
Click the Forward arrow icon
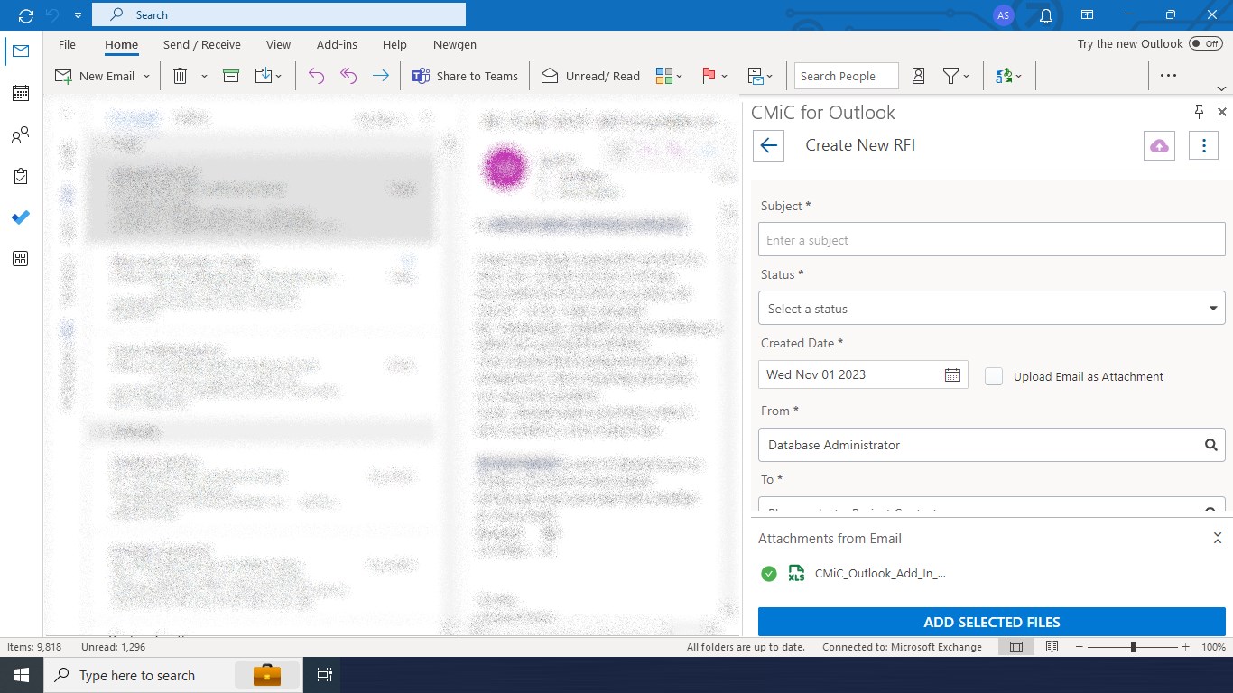381,76
